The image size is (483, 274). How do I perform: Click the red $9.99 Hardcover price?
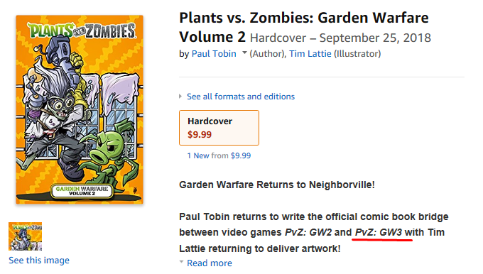(200, 135)
